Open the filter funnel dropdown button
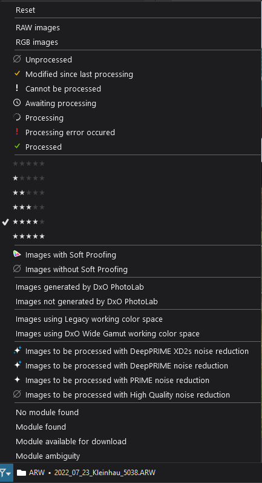 coord(6,473)
